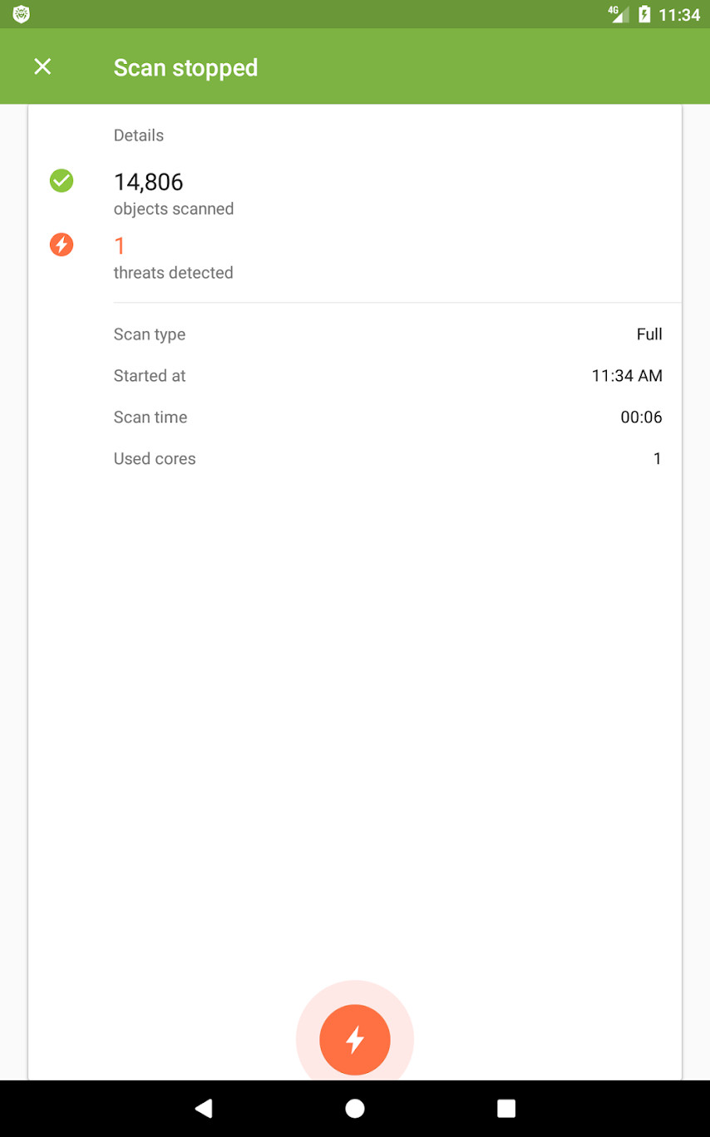Tap the 4G signal strength indicator

pyautogui.click(x=619, y=14)
